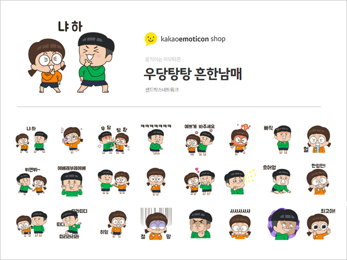Select the 예쁘게 봐주세요 emoticon
The image size is (347, 260).
pyautogui.click(x=200, y=140)
